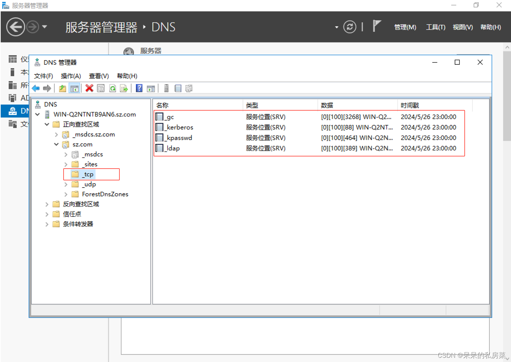The height and width of the screenshot is (362, 511).
Task: Select Local Server icon in Server Manager sidebar
Action: point(12,72)
